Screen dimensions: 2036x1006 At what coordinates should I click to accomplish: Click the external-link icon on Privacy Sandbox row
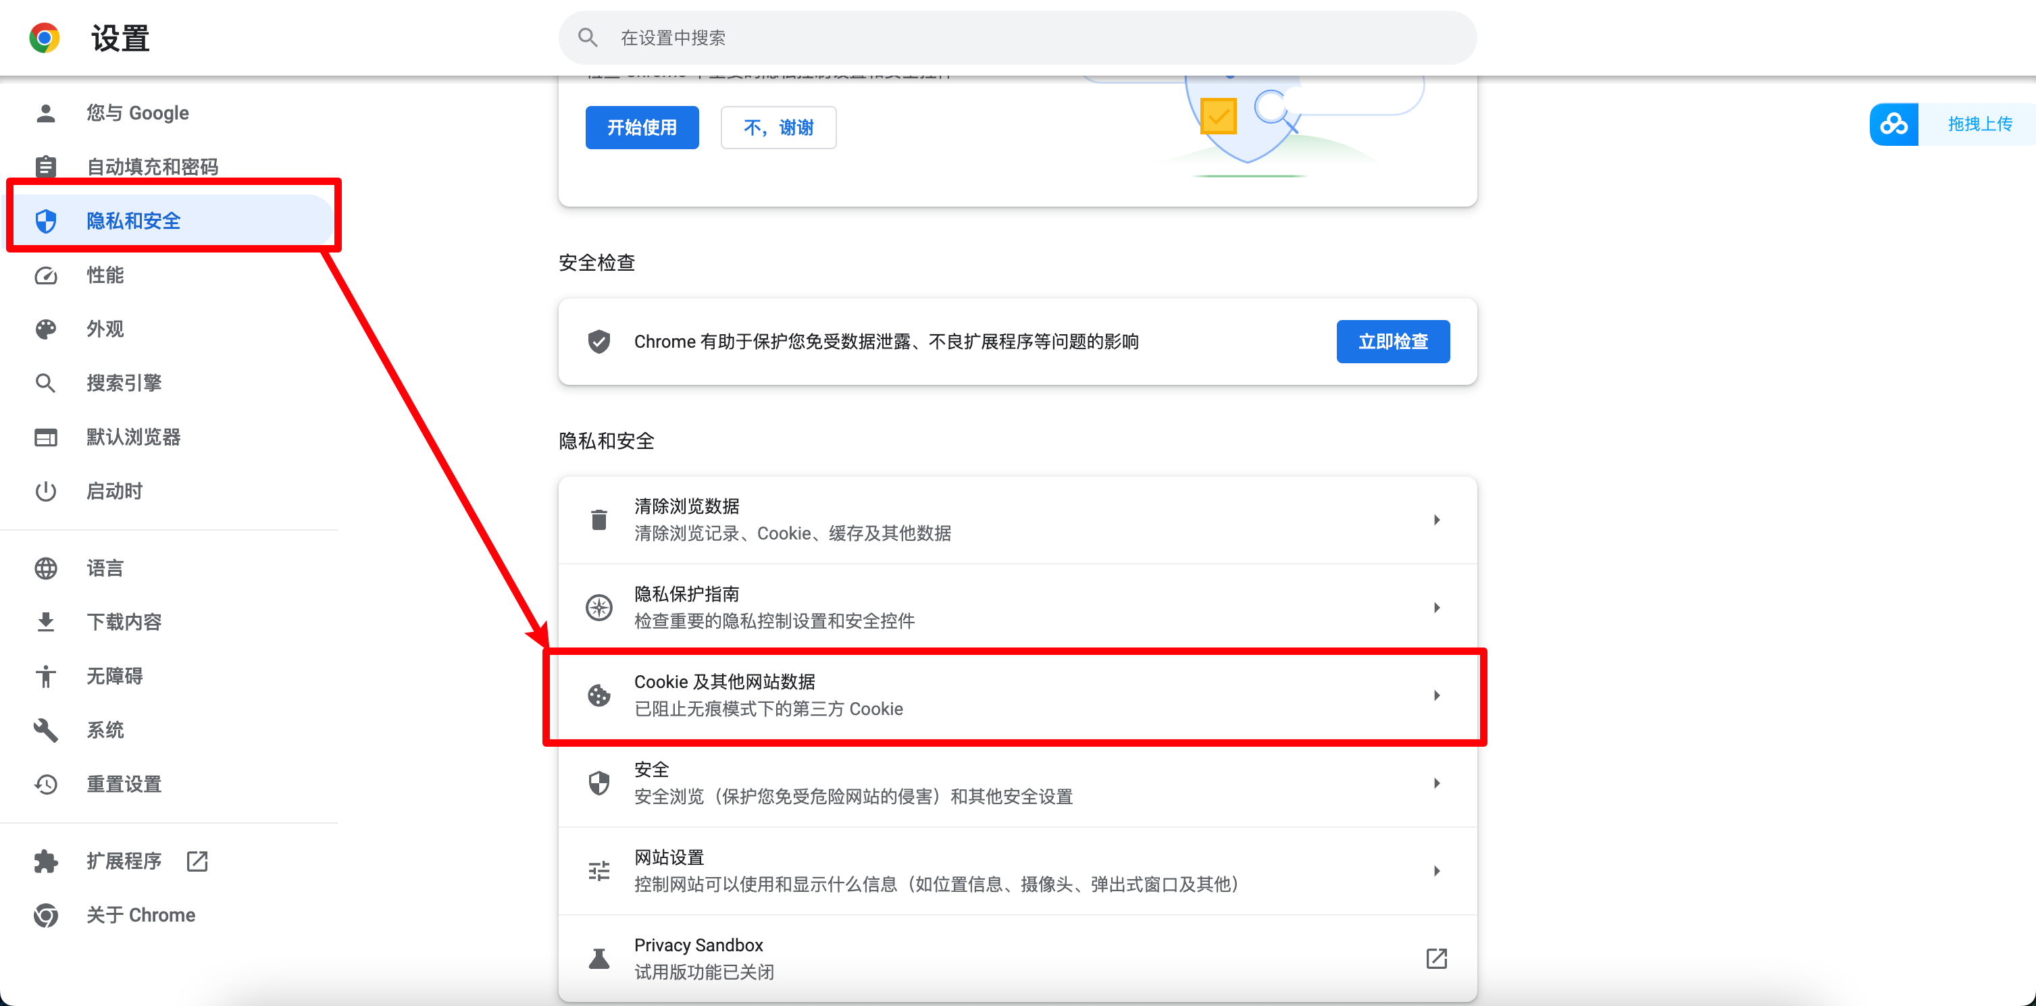tap(1436, 958)
